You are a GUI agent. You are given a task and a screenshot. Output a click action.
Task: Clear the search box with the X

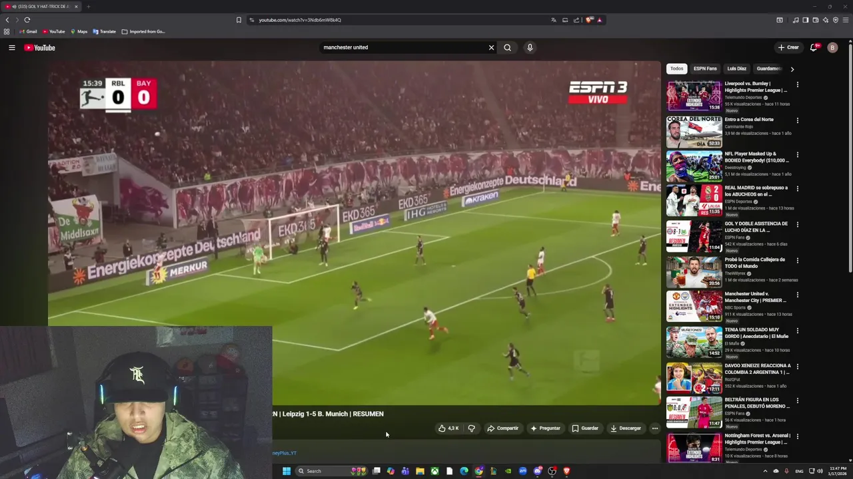(x=491, y=47)
